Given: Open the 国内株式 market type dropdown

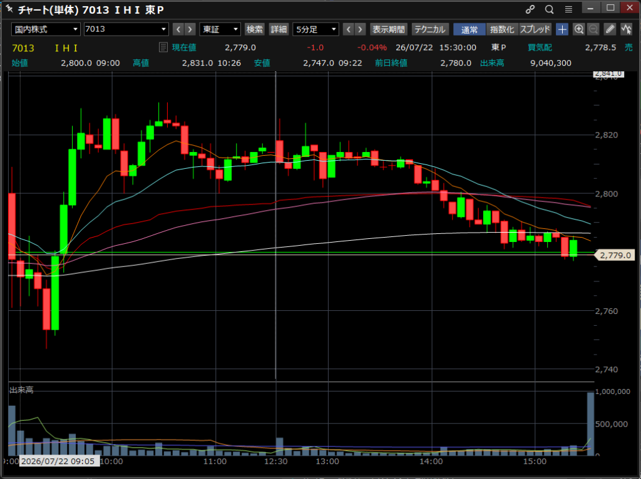Looking at the screenshot, I should coord(45,29).
